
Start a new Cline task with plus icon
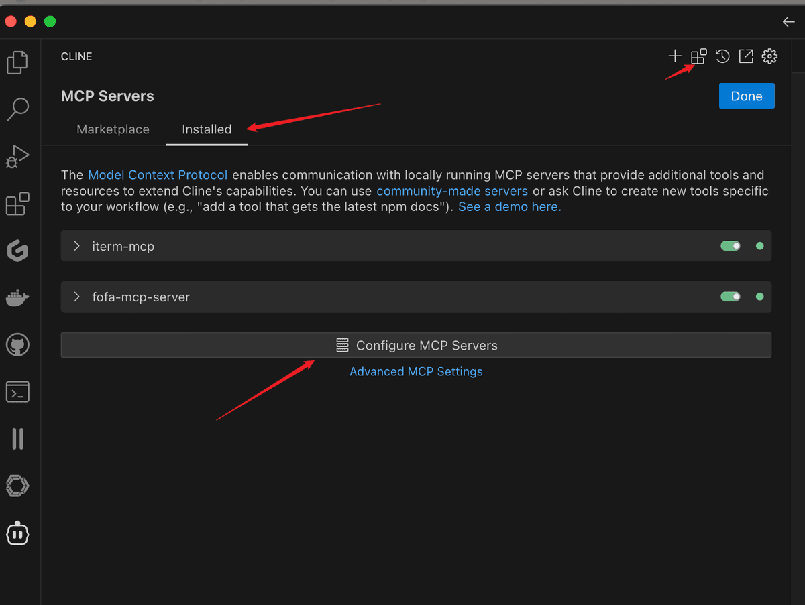(675, 56)
